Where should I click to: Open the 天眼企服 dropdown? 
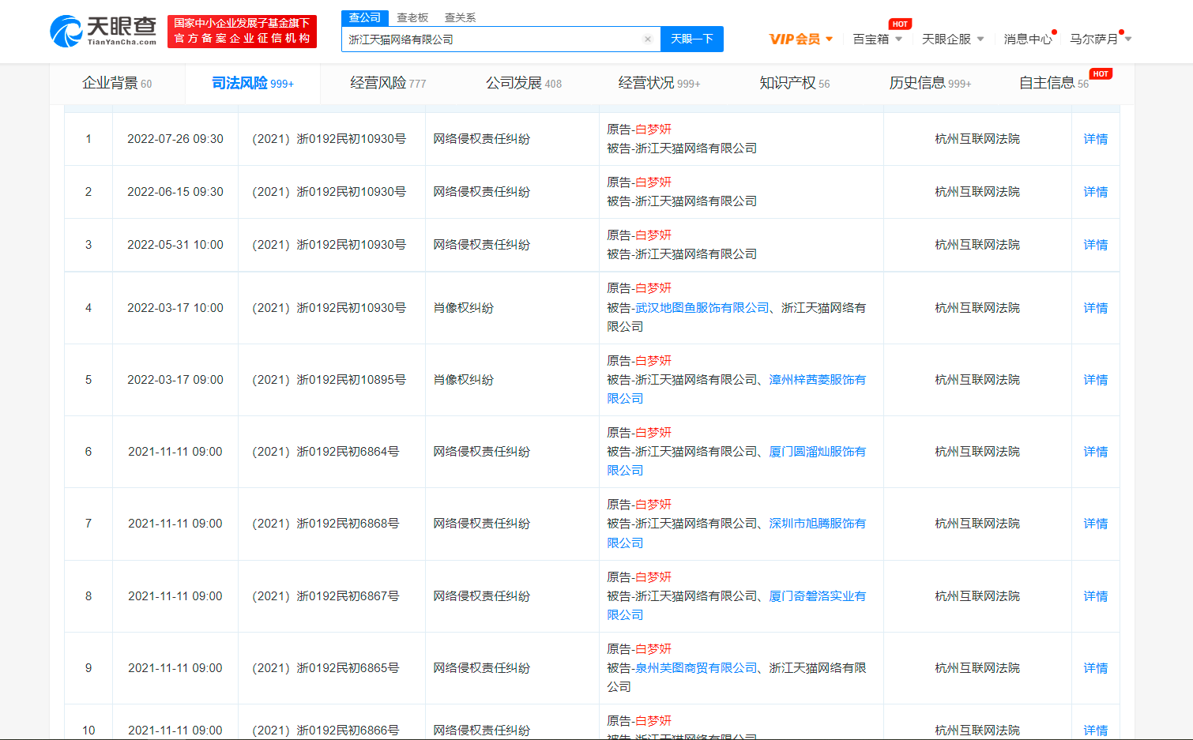tap(953, 39)
